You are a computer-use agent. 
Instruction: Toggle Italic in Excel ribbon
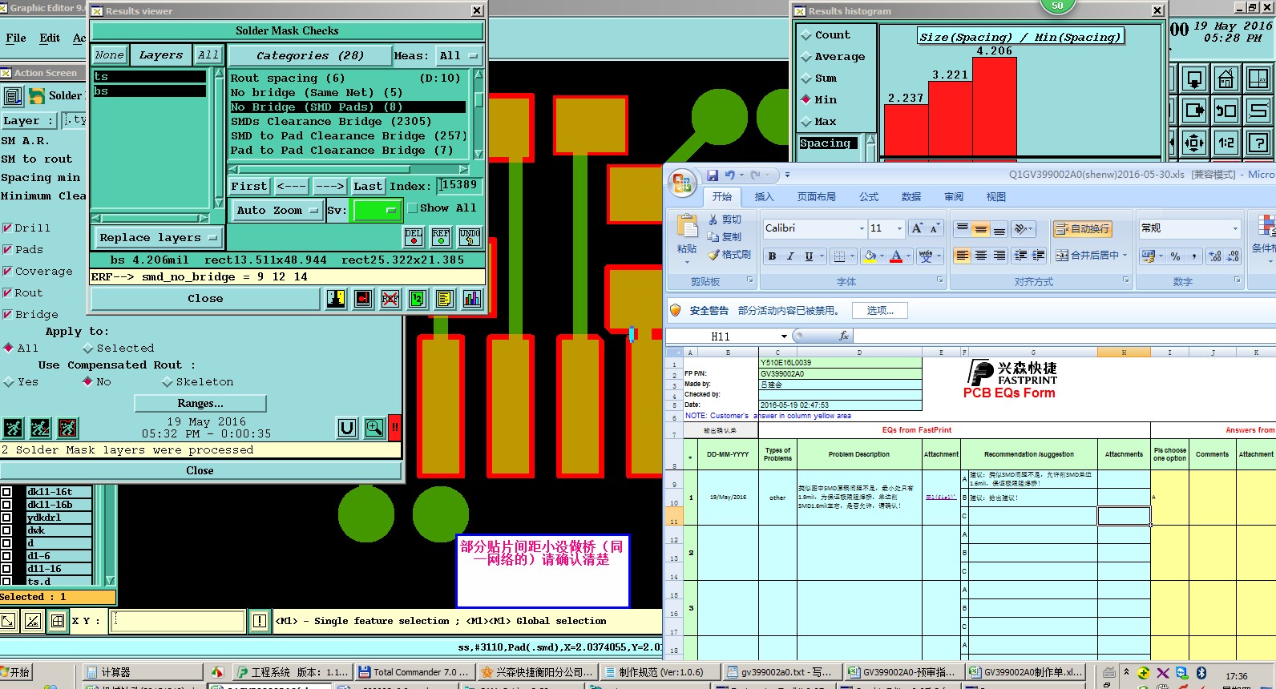click(790, 256)
